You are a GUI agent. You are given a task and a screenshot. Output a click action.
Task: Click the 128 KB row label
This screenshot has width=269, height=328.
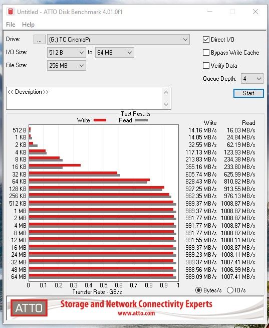[x=18, y=189]
